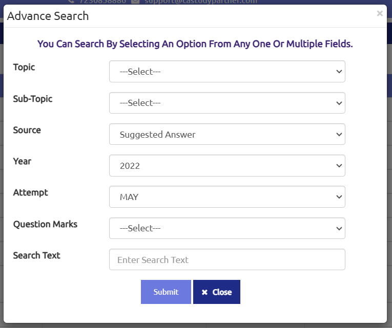Click the purple search instruction heading
392x328 pixels.
[195, 44]
